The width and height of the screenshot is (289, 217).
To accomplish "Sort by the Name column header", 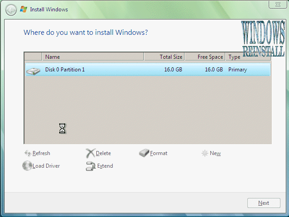I will (93, 57).
